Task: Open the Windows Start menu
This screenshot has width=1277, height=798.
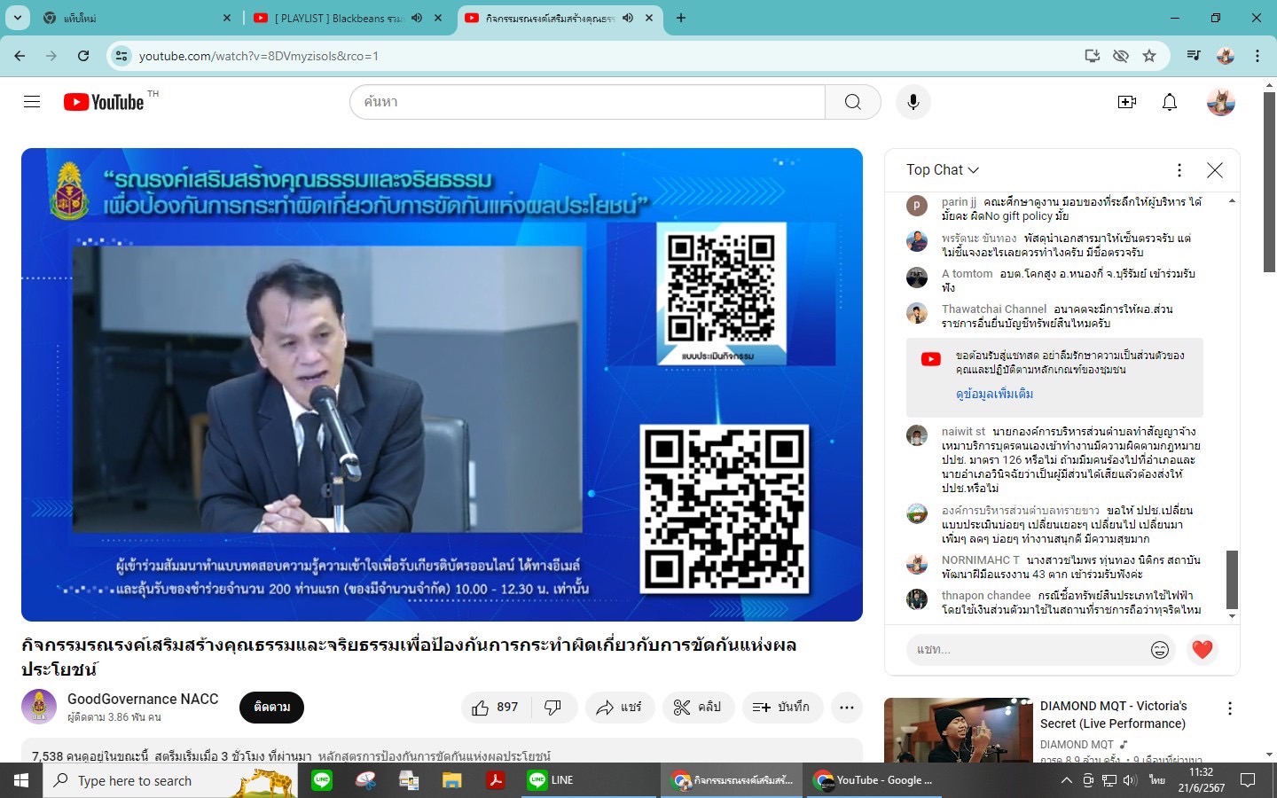Action: [21, 780]
